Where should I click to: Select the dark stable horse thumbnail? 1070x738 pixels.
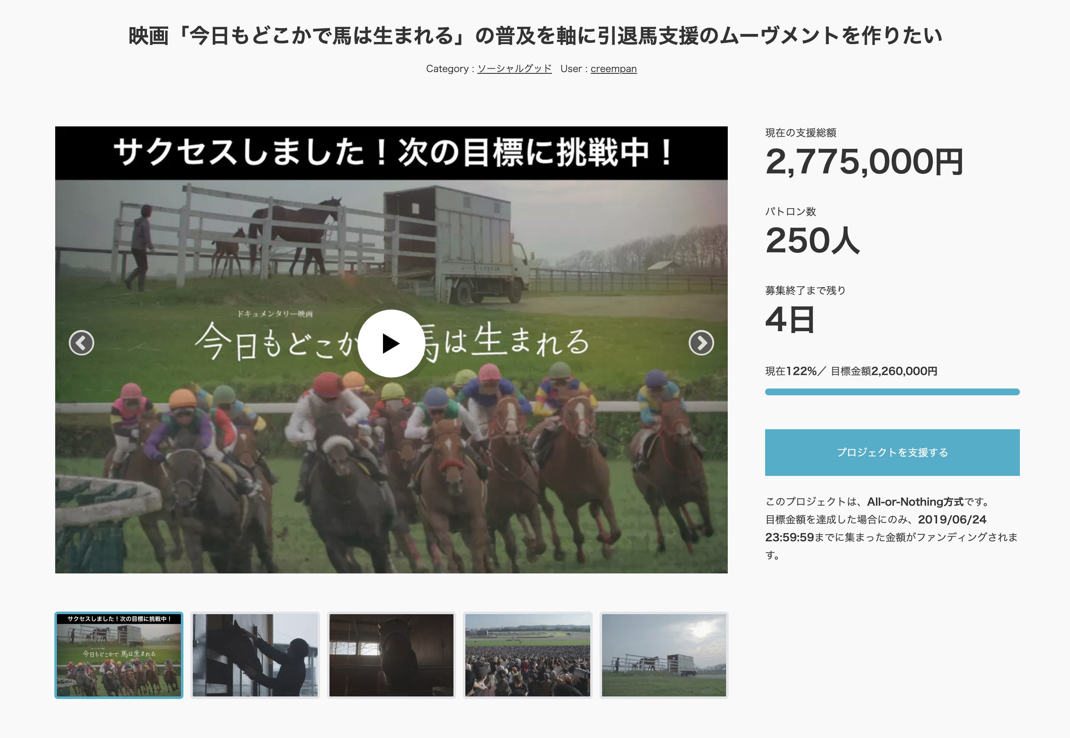click(x=391, y=655)
